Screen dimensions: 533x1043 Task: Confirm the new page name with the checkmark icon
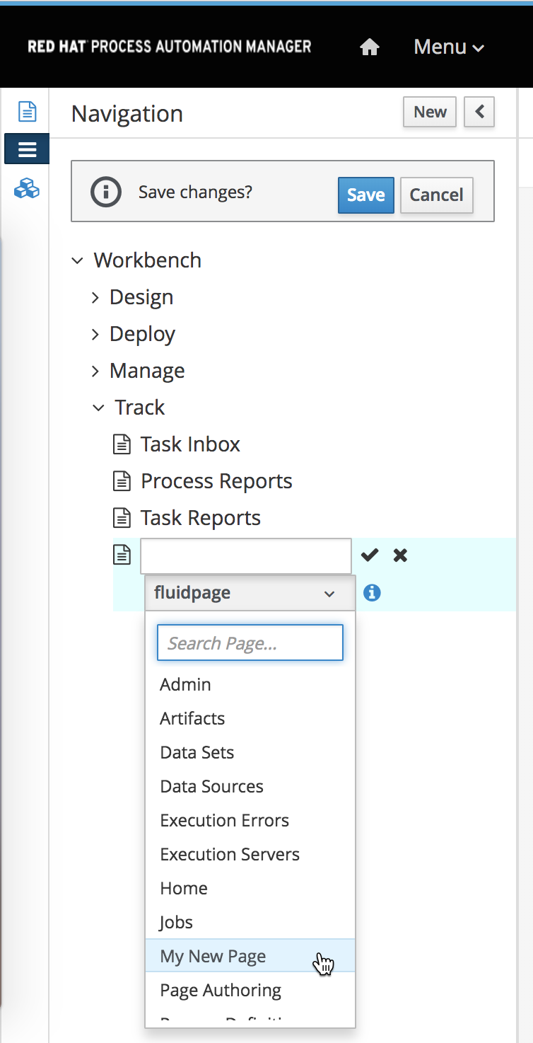tap(369, 555)
